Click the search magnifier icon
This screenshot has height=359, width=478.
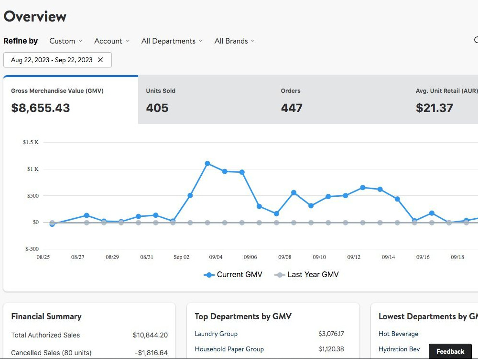[x=476, y=40]
